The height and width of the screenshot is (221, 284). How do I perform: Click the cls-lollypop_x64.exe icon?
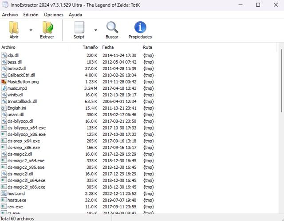click(4, 128)
